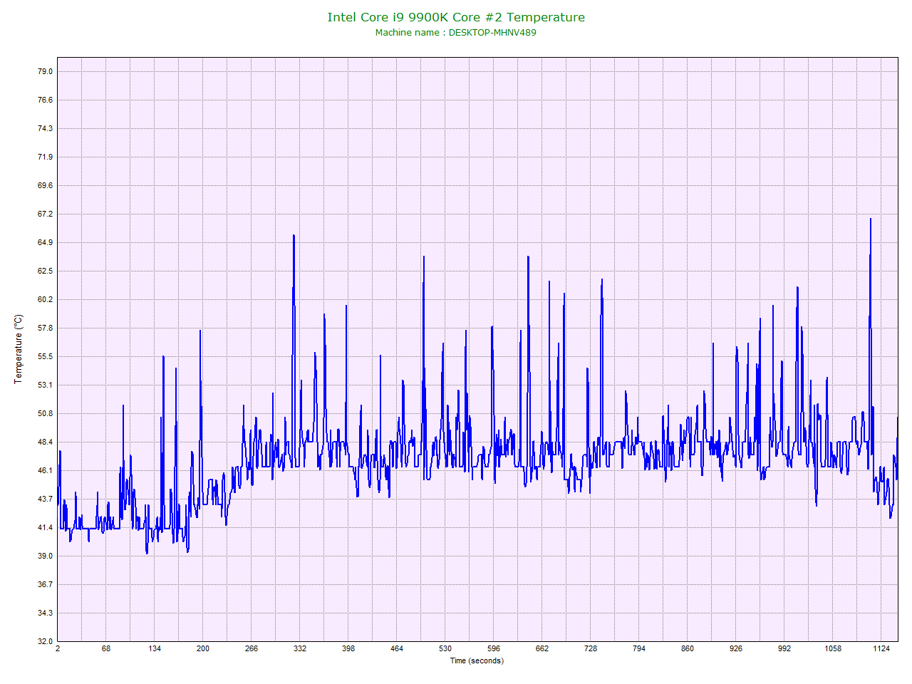Click the time axis tick label 2
Viewport: 912px width, 684px height.
[x=58, y=648]
